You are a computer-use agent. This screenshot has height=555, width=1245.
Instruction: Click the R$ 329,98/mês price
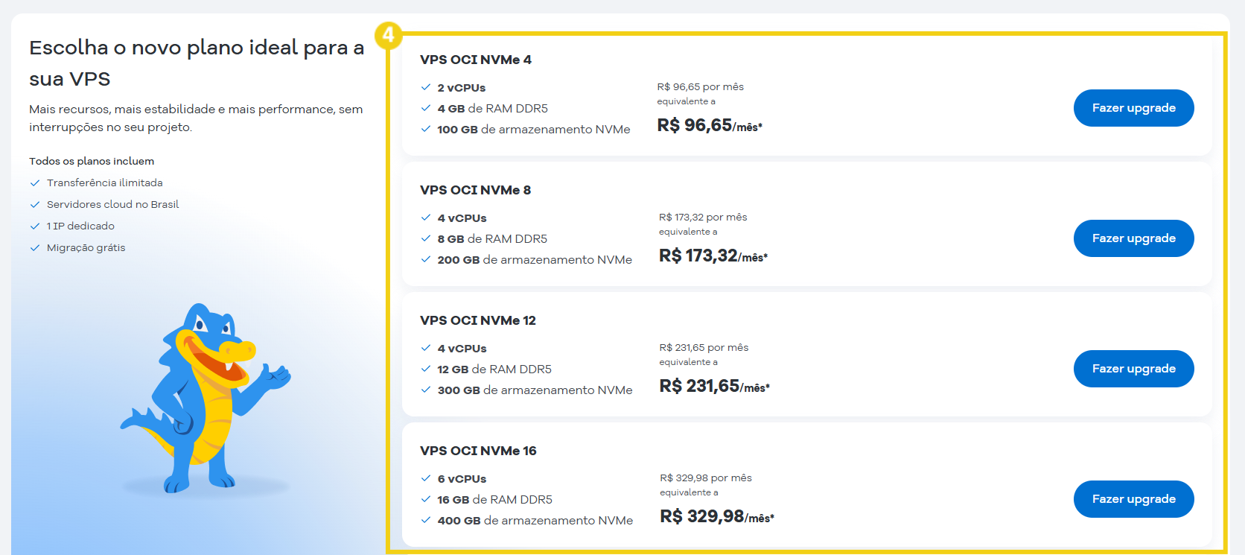[717, 516]
